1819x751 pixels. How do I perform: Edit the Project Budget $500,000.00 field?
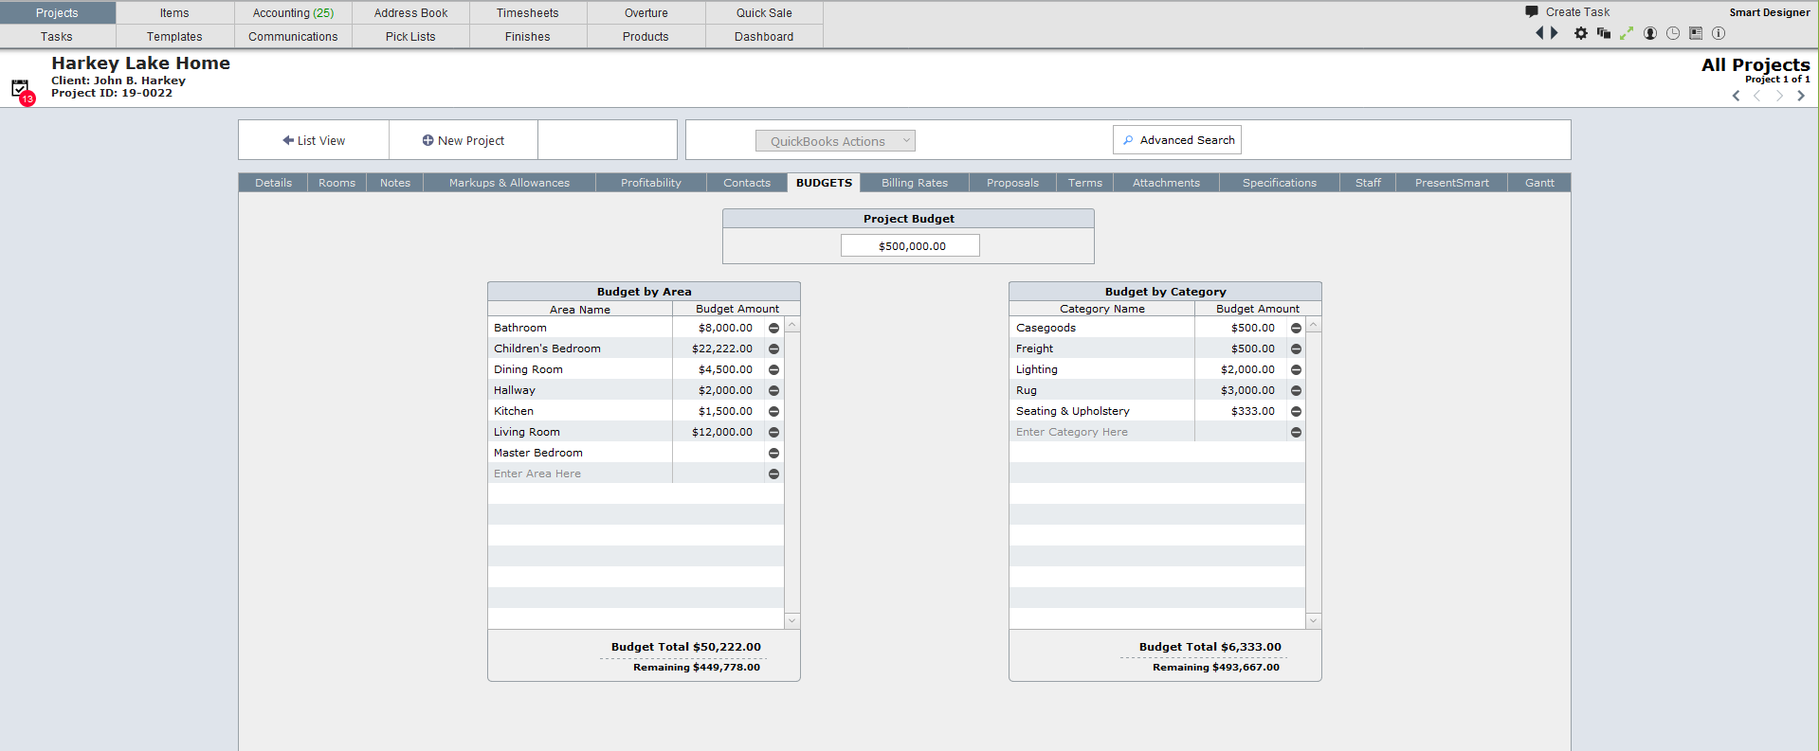(910, 245)
